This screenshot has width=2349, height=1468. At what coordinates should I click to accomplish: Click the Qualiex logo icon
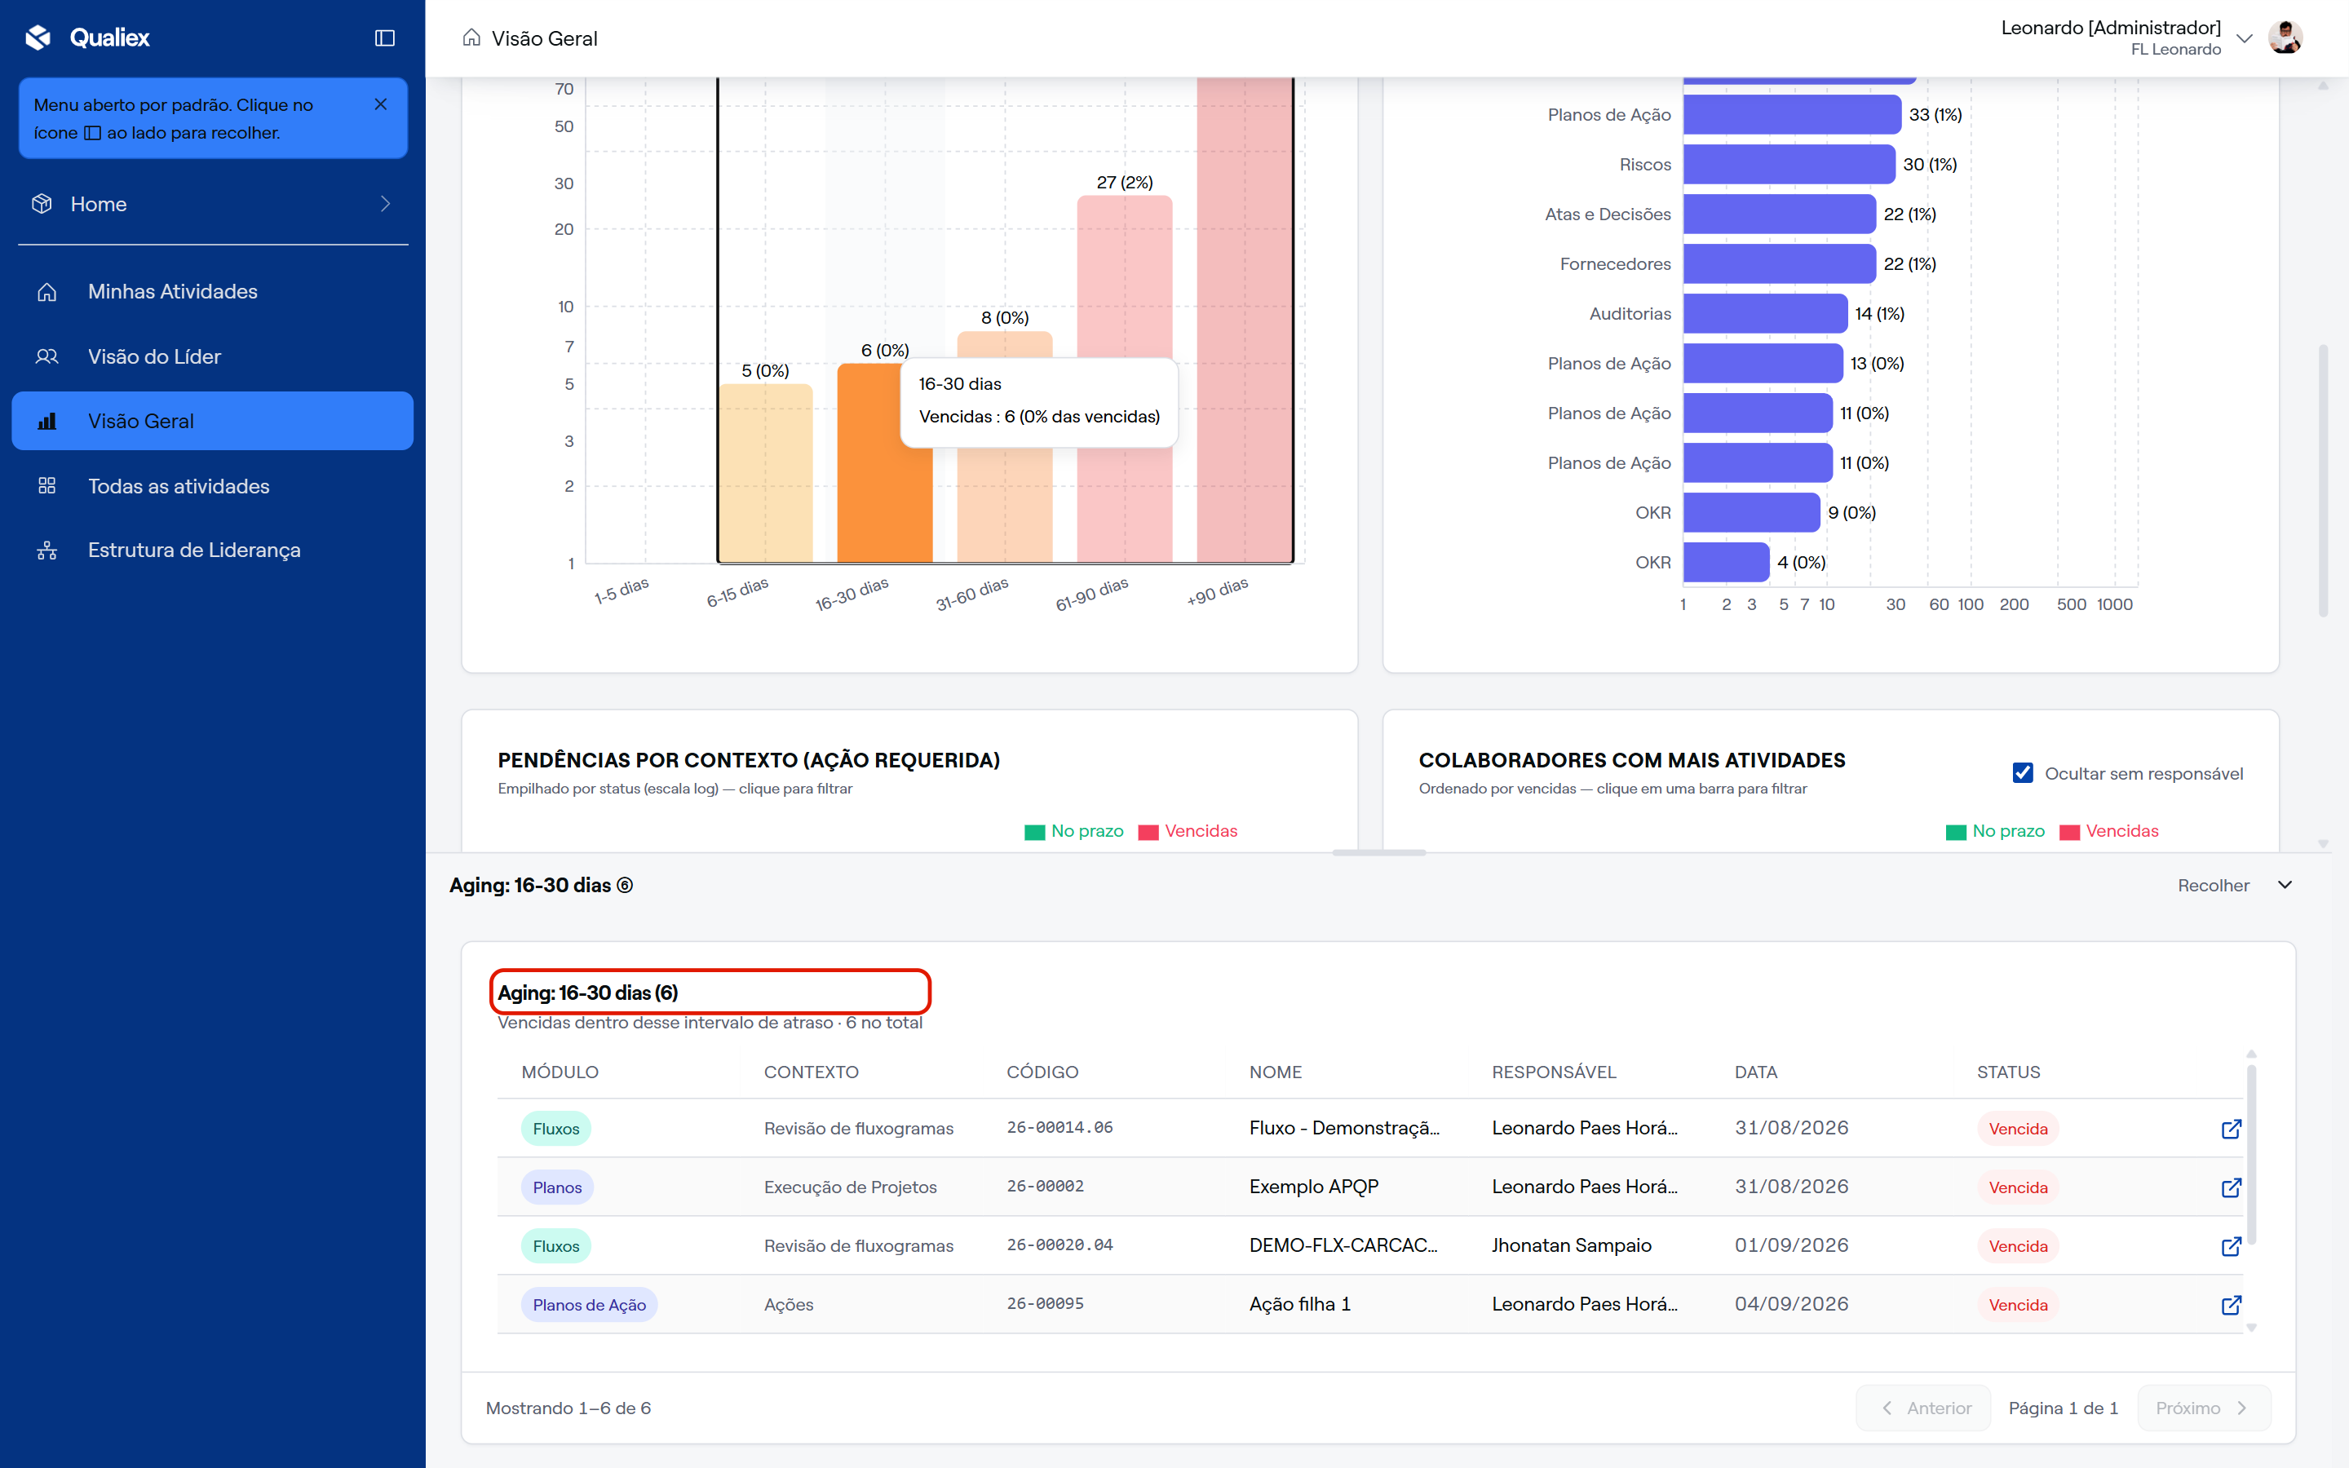[38, 37]
